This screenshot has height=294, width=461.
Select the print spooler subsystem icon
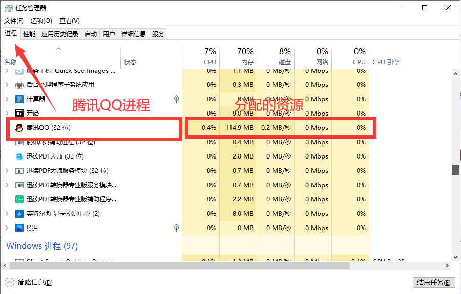pyautogui.click(x=19, y=85)
